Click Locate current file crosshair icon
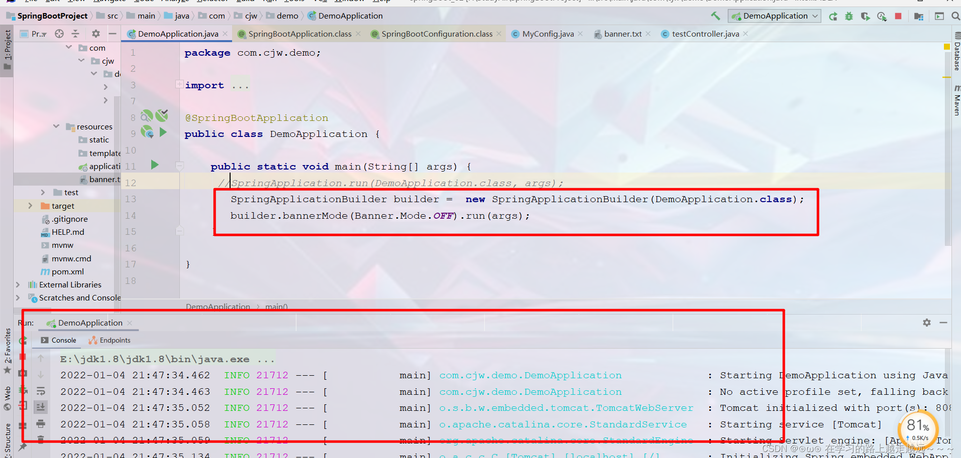The image size is (961, 458). point(59,34)
